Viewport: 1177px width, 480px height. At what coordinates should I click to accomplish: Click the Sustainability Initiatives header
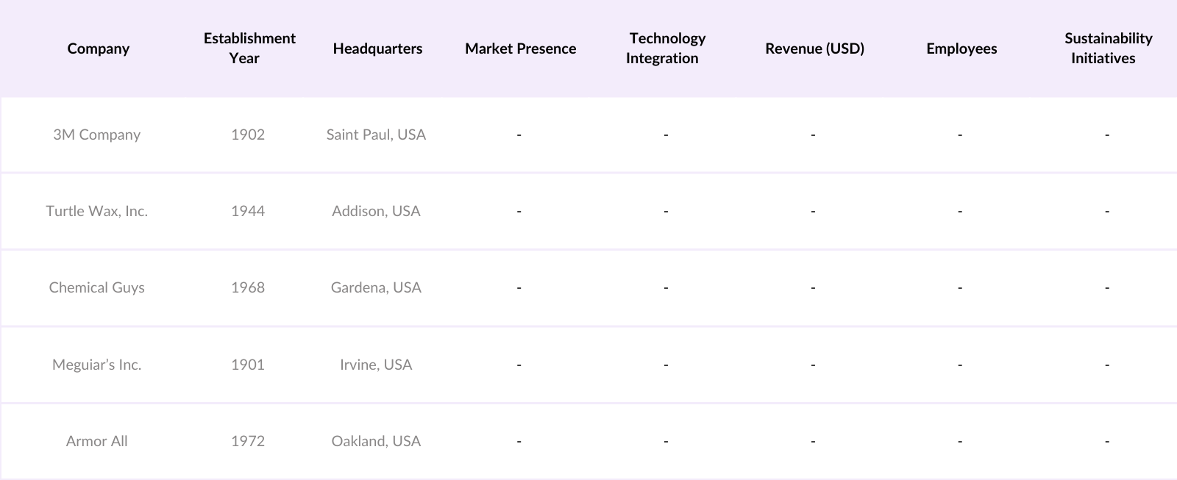click(x=1108, y=49)
